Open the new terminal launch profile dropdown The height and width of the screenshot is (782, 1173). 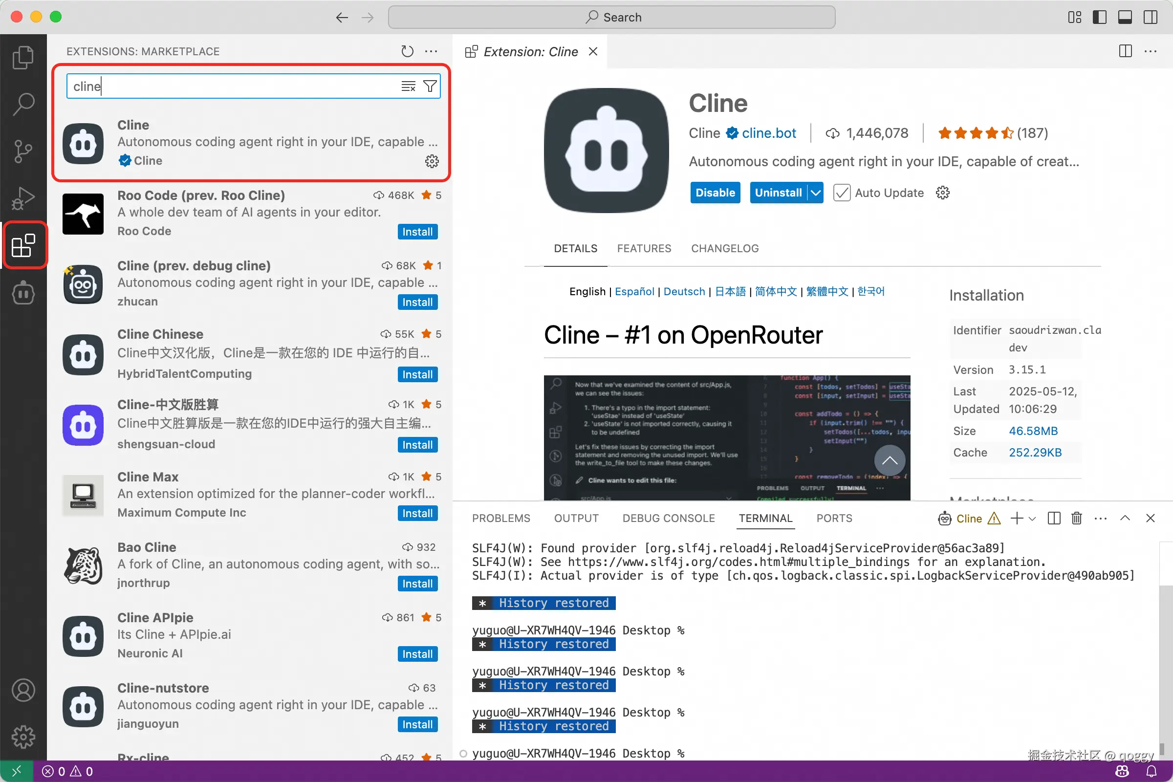(1031, 519)
